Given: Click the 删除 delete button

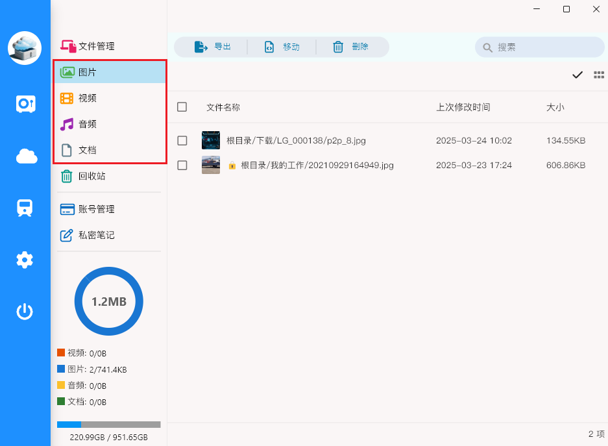Looking at the screenshot, I should 350,47.
